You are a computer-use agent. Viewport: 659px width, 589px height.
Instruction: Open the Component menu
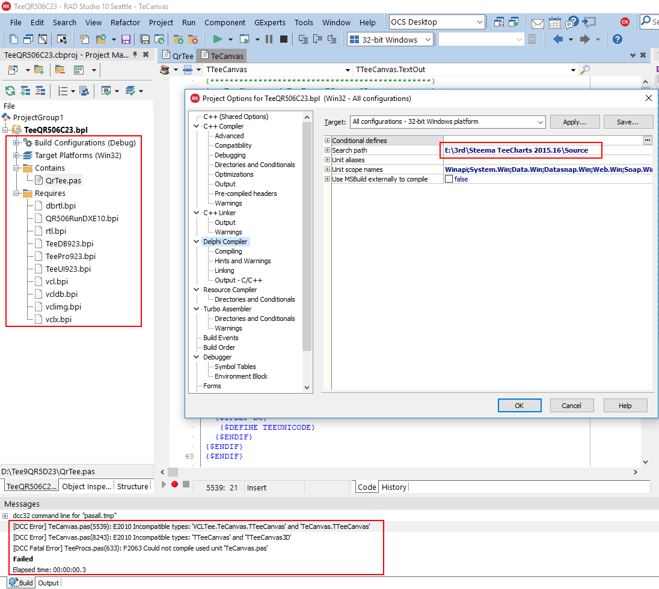pos(225,23)
